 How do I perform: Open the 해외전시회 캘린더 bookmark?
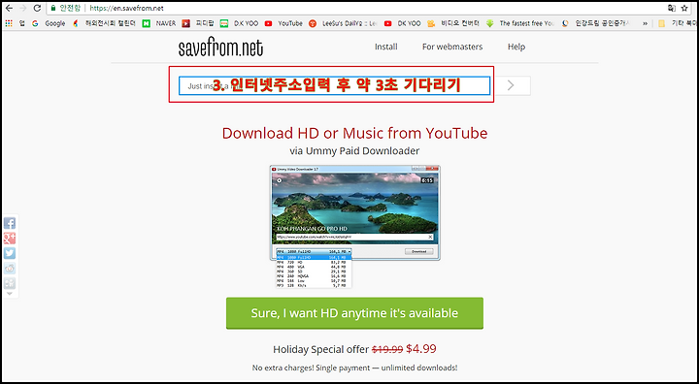tap(104, 23)
